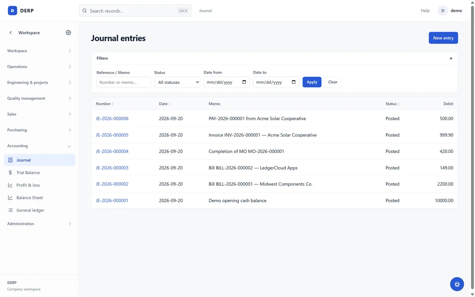This screenshot has height=297, width=475.
Task: Open the Trial Balance page
Action: pos(39,173)
